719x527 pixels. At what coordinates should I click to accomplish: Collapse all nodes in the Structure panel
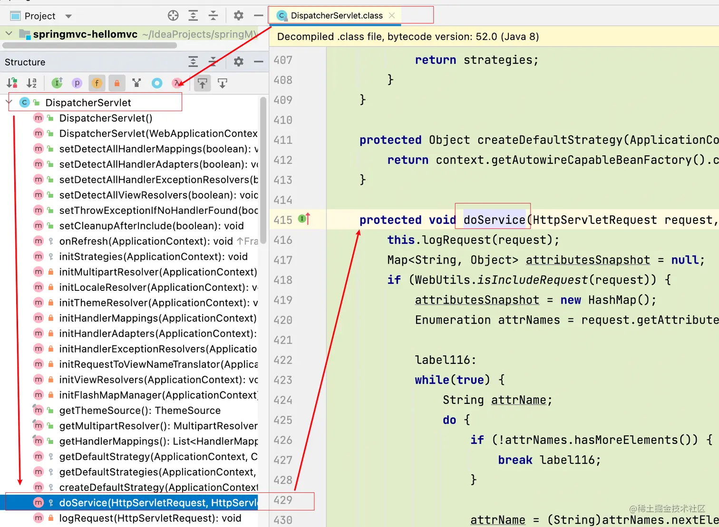pos(213,61)
